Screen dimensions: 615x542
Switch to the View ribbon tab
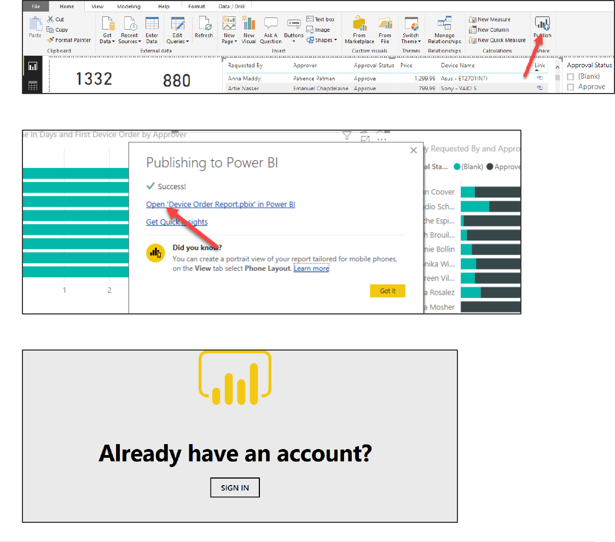97,6
